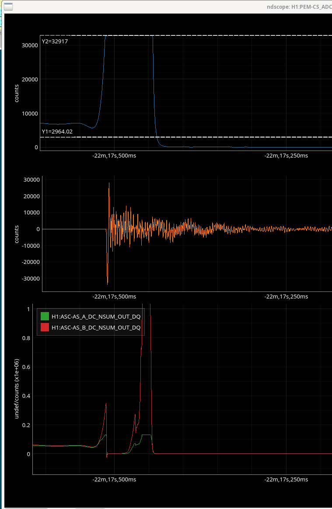Screen dimensions: 332x509
Task: Click the 0.8 tick on bottom plot y-axis
Action: point(26,338)
